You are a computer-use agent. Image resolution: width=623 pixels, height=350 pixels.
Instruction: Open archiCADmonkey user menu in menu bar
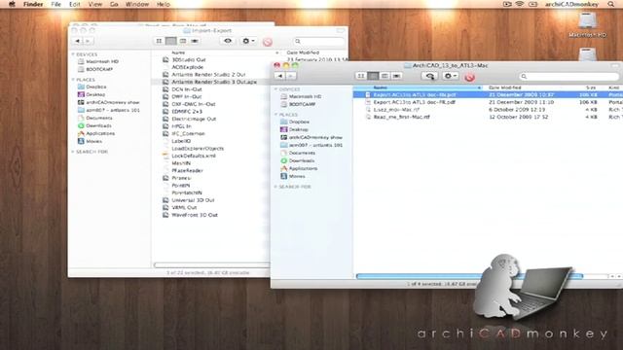coord(571,4)
